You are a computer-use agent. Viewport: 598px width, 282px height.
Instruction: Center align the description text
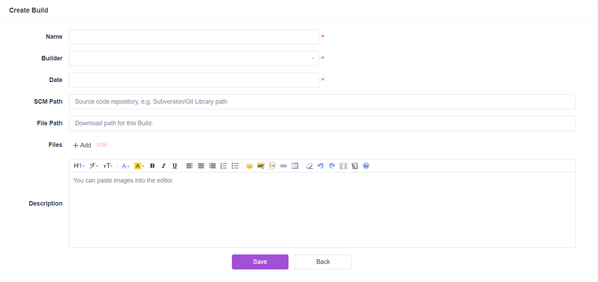click(x=201, y=166)
